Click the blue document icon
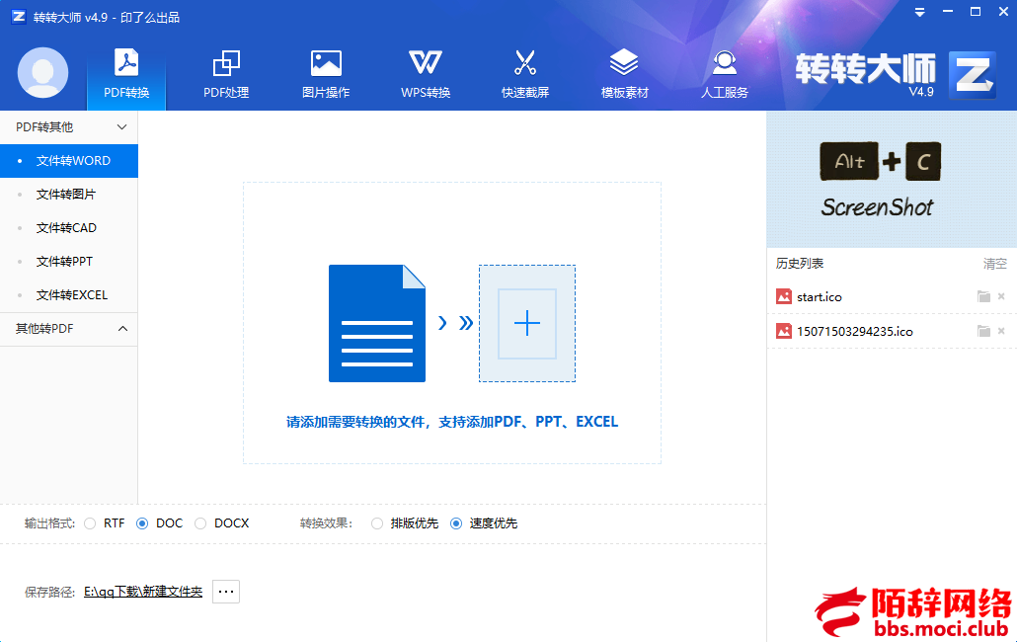This screenshot has width=1017, height=642. [377, 323]
